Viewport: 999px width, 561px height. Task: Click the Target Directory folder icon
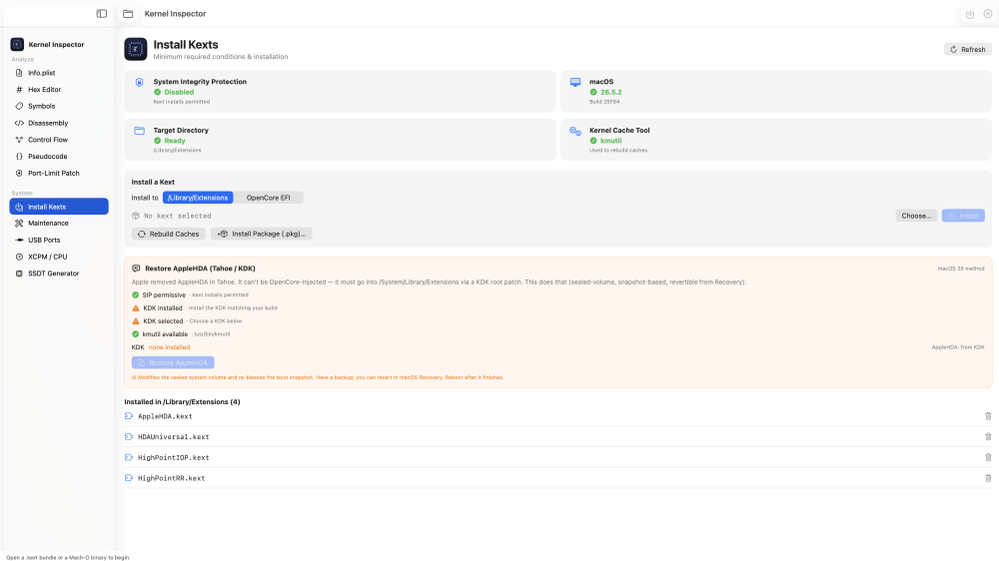[140, 131]
